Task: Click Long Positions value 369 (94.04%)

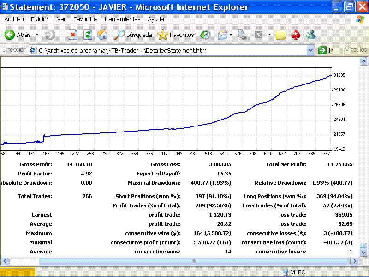Action: coord(334,196)
